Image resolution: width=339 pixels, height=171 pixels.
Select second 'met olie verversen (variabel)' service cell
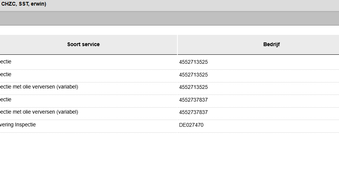pos(39,112)
